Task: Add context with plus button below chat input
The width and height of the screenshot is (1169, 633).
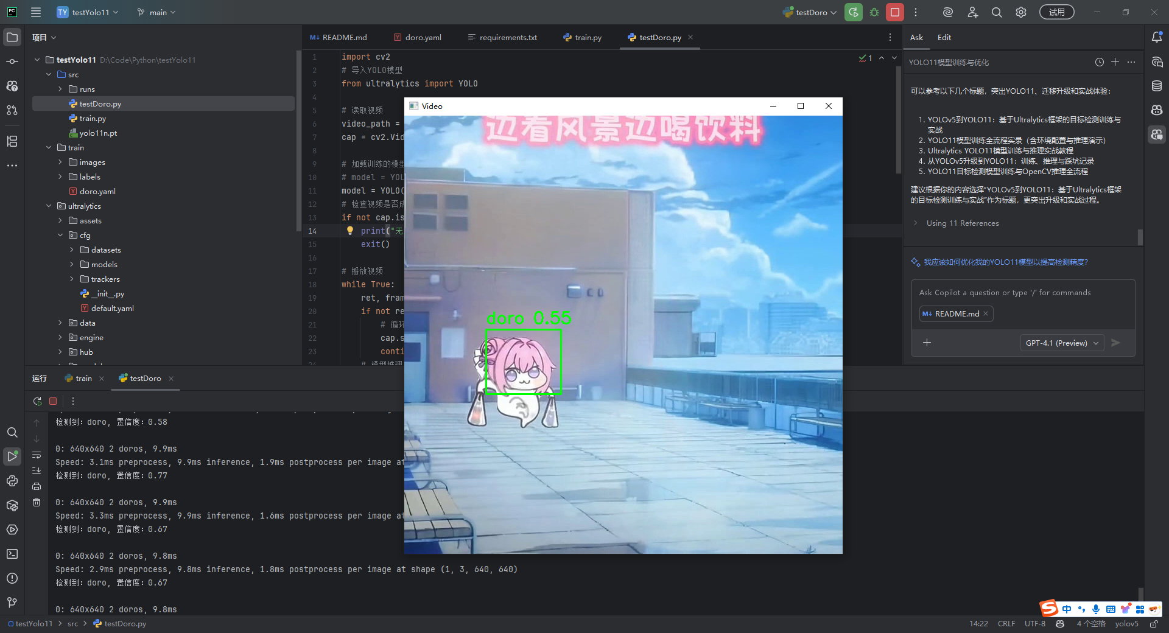Action: (x=927, y=343)
